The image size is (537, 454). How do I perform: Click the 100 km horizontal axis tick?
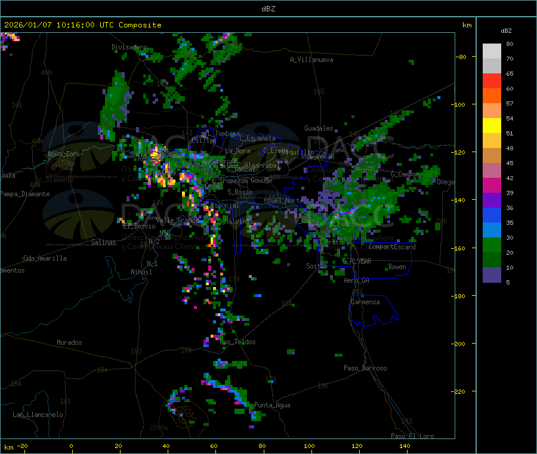(x=309, y=446)
